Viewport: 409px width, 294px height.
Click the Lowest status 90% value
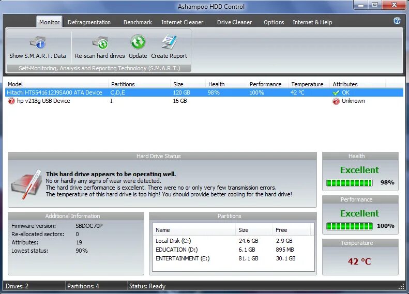point(82,251)
